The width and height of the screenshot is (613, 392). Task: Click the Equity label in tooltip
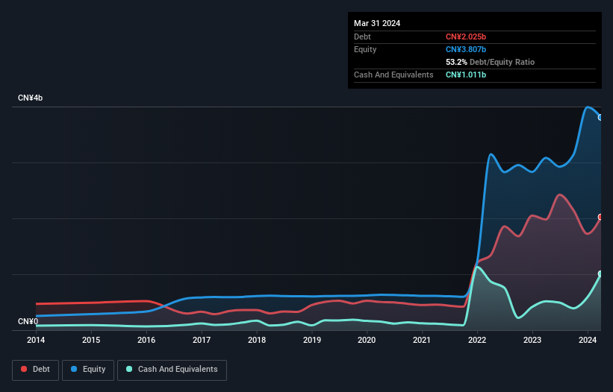365,49
